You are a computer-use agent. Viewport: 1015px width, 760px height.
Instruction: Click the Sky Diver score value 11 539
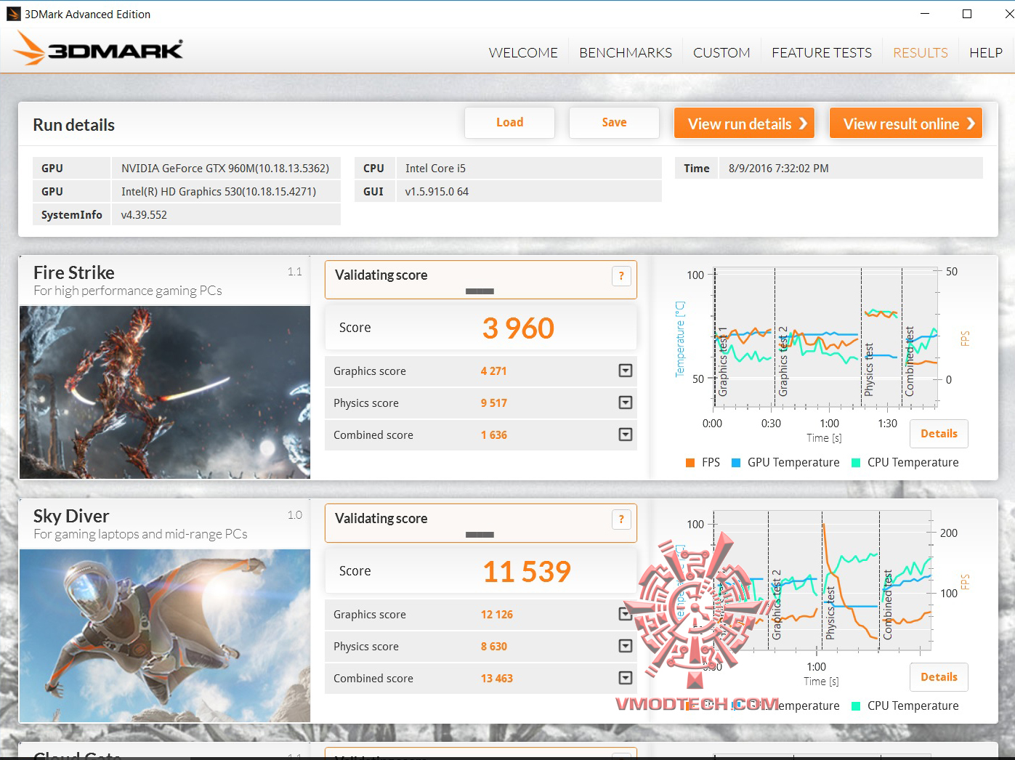527,572
